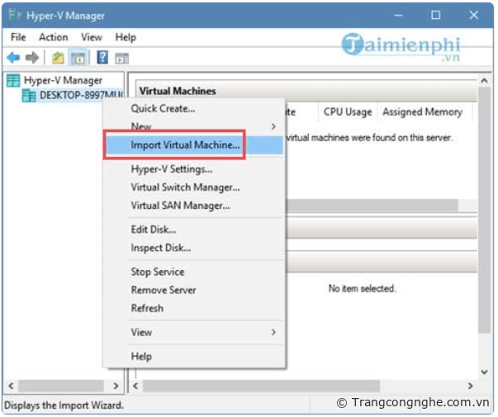Select Quick Create in context menu

163,108
